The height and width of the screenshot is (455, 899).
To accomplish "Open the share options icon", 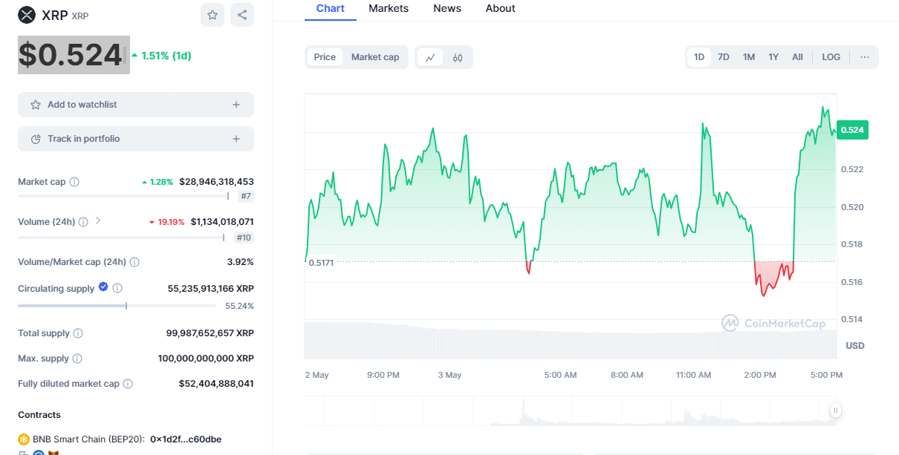I will tap(241, 15).
